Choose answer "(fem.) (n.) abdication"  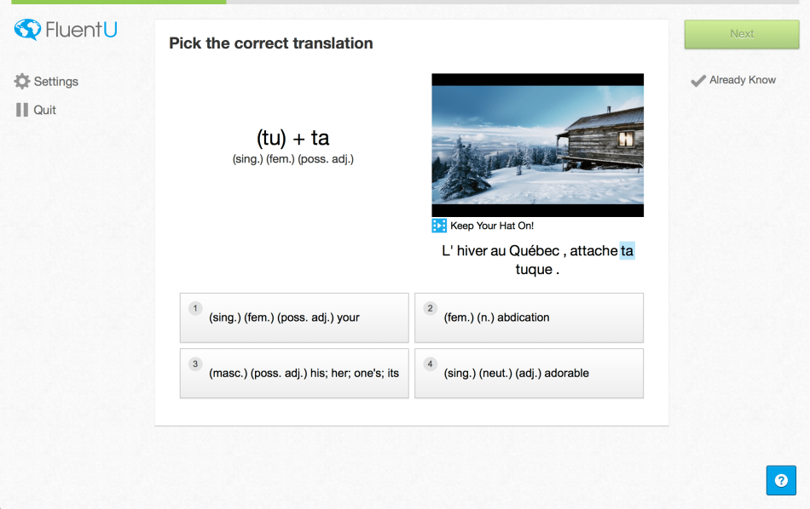click(529, 317)
